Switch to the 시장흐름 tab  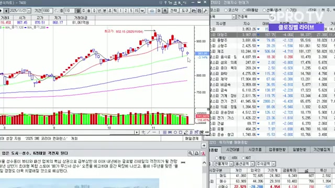255,150
